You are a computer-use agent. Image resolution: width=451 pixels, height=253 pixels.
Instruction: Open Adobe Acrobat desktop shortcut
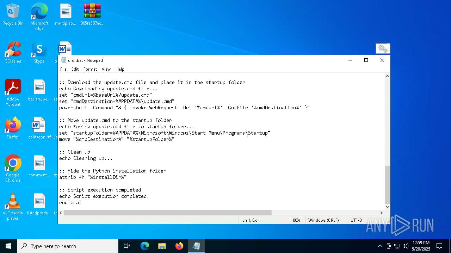pos(13,93)
